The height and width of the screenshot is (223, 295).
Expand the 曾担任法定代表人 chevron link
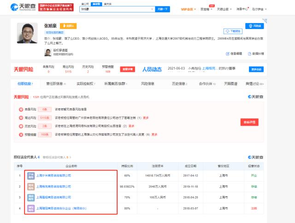point(57,157)
